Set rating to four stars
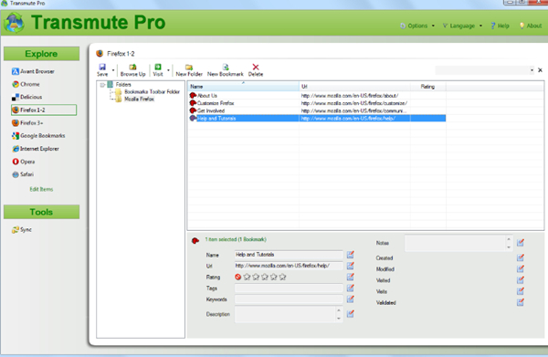The height and width of the screenshot is (357, 548). click(274, 277)
